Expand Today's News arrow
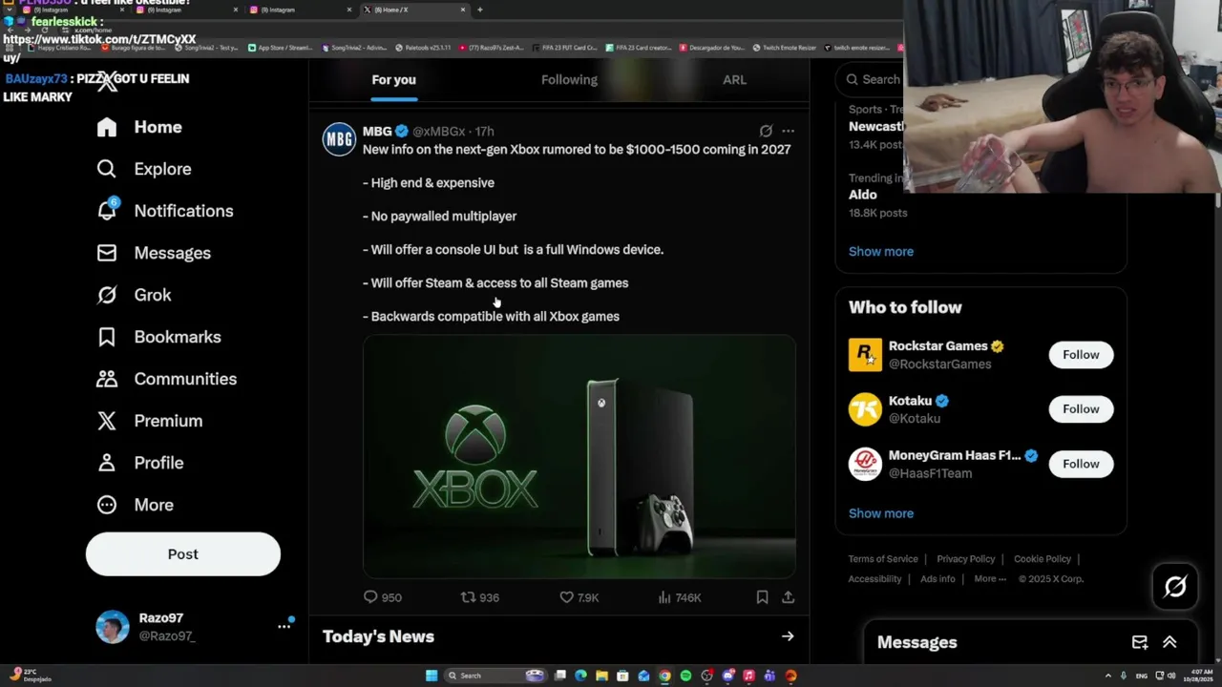 tap(788, 636)
